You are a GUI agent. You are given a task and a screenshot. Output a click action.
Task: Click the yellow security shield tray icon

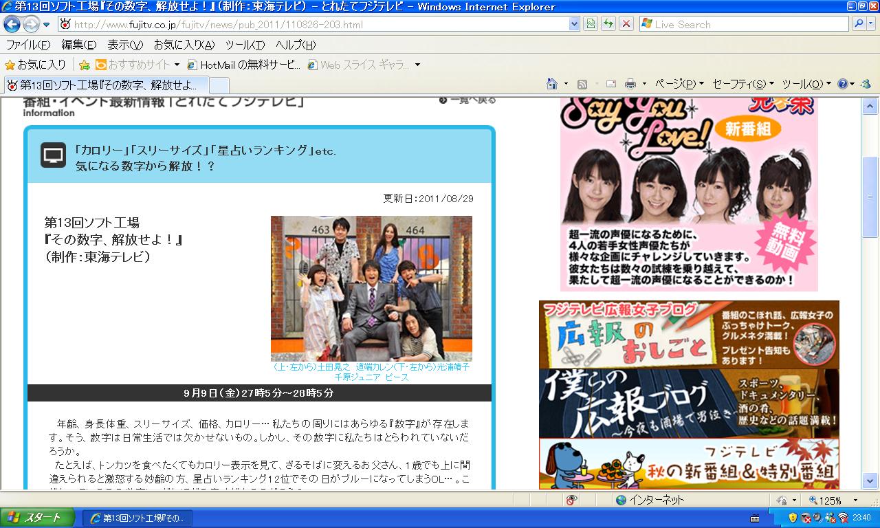793,518
